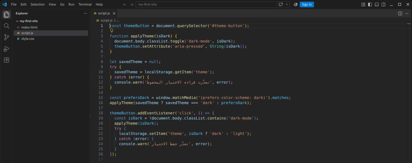The image size is (412, 163).
Task: Click 'savedTheme' declaration on line 8
Action: click(x=130, y=62)
